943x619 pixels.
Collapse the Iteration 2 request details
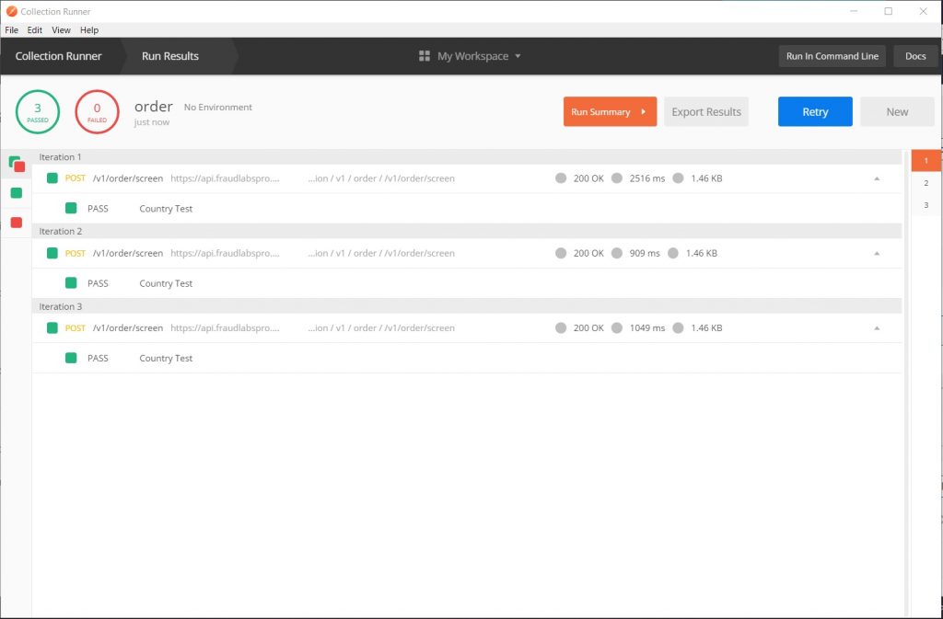coord(876,253)
